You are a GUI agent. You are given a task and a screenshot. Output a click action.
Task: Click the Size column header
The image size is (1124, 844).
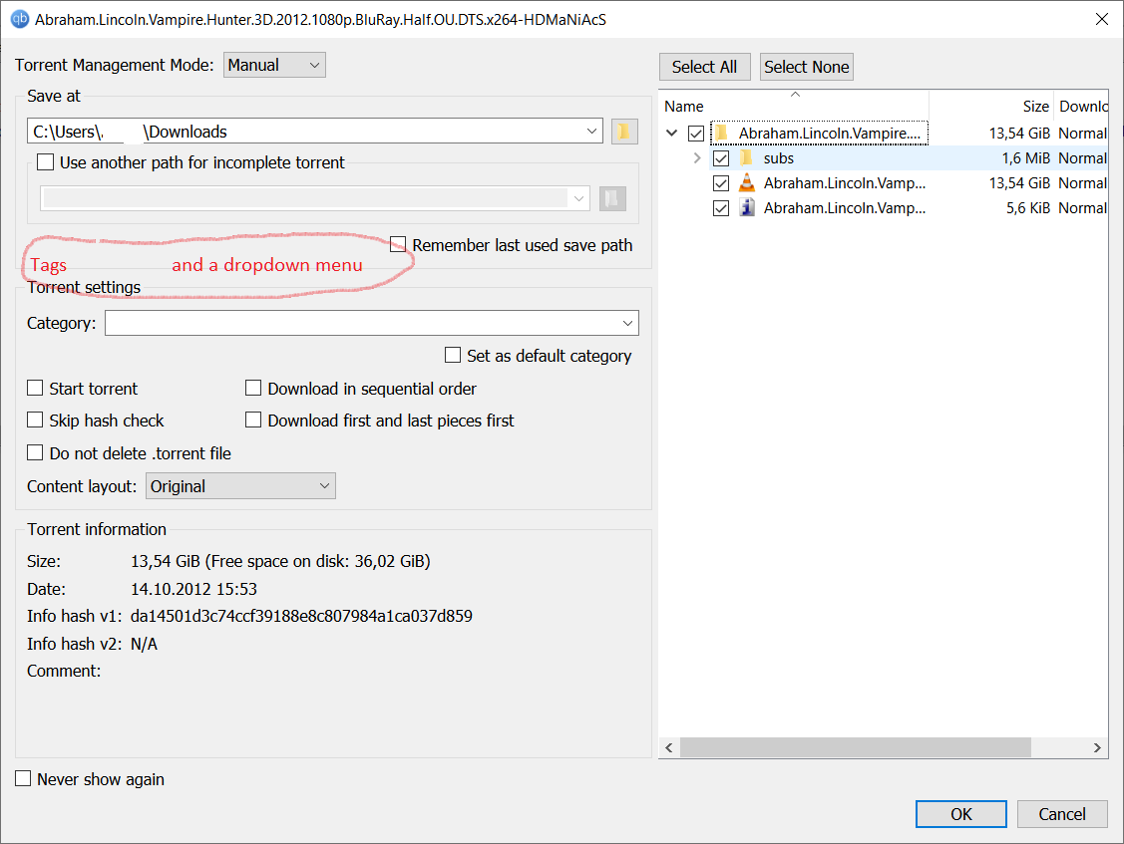pos(1035,106)
